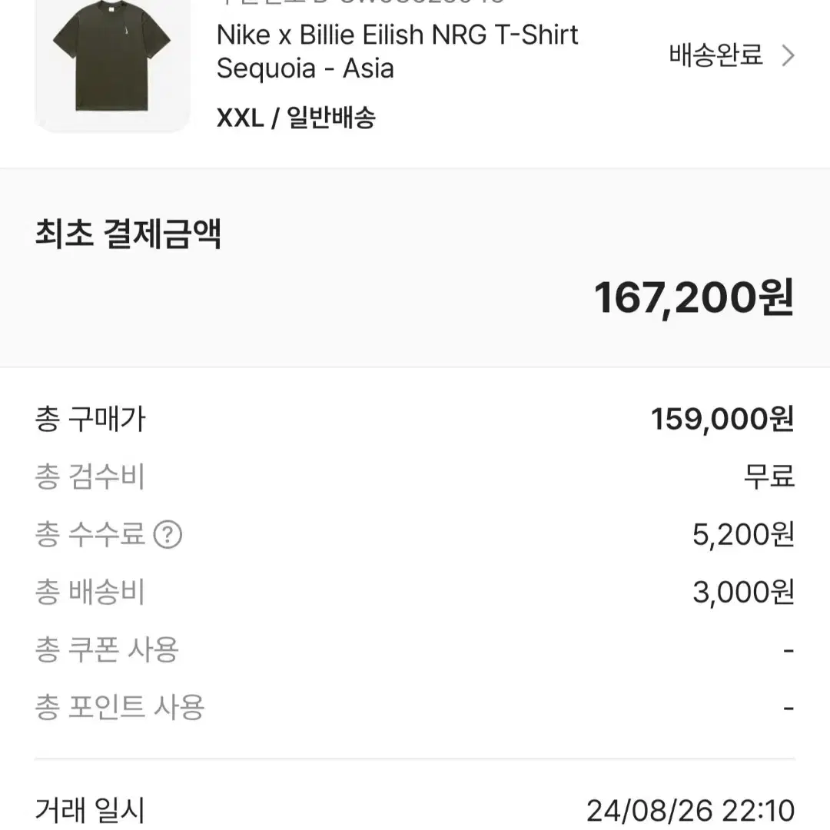This screenshot has height=830, width=830.
Task: Select the 총 구매가 row label
Action: (90, 420)
